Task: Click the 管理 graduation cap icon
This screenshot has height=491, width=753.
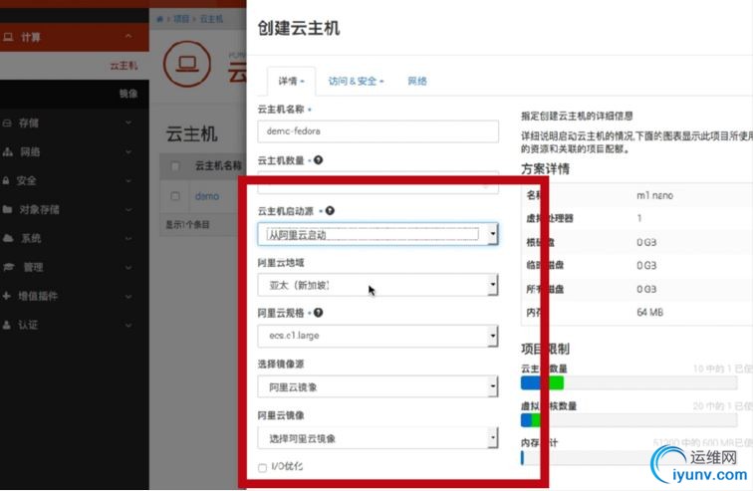Action: point(9,267)
